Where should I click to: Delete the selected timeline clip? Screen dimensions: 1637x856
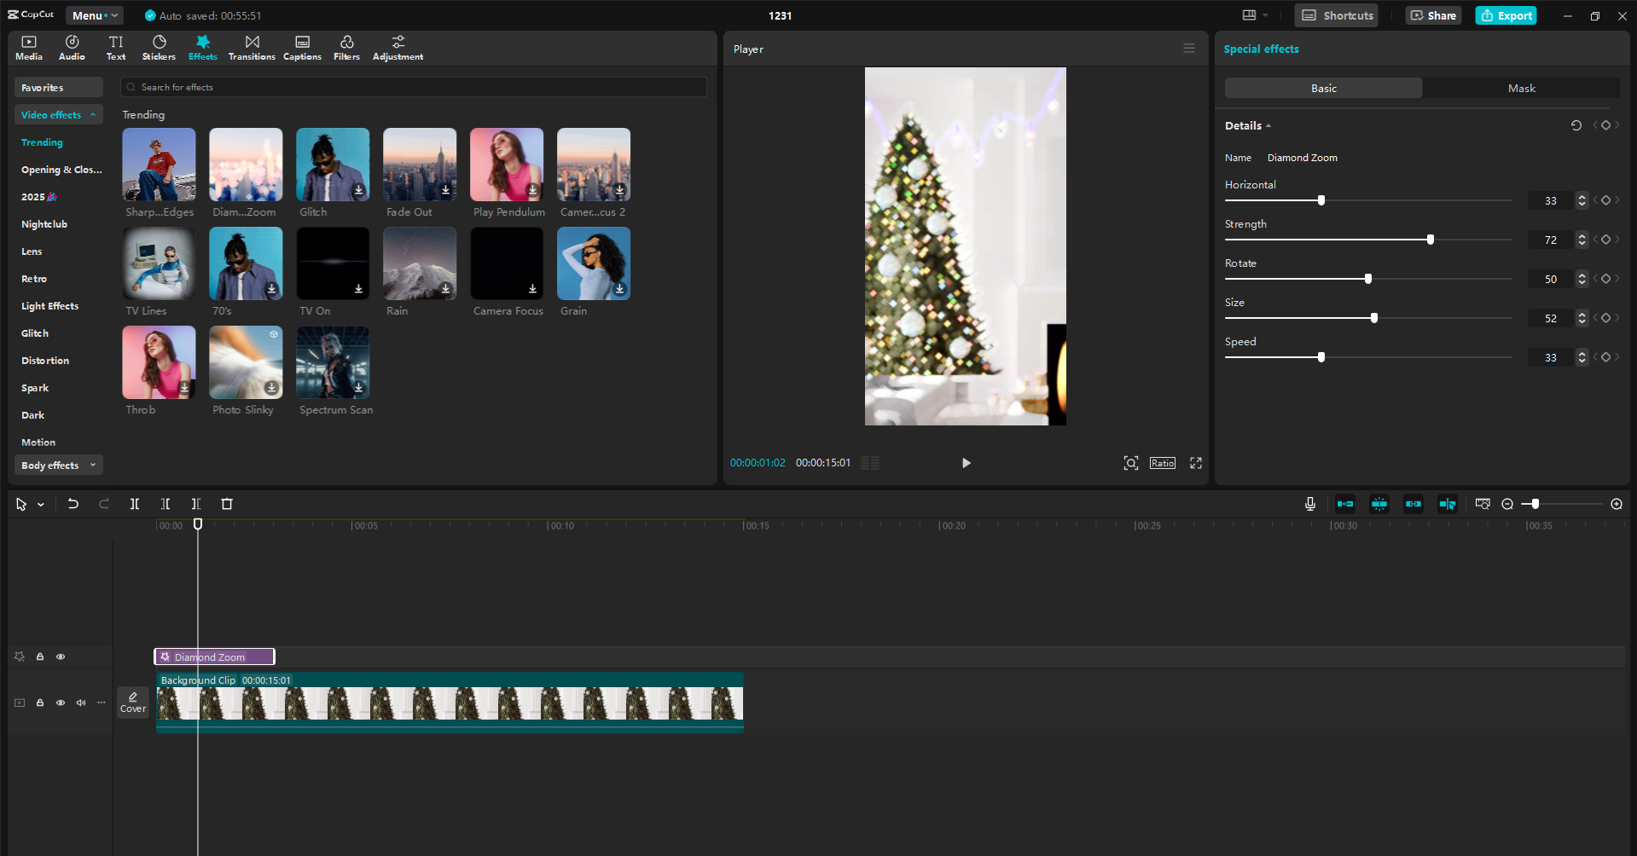click(x=227, y=504)
